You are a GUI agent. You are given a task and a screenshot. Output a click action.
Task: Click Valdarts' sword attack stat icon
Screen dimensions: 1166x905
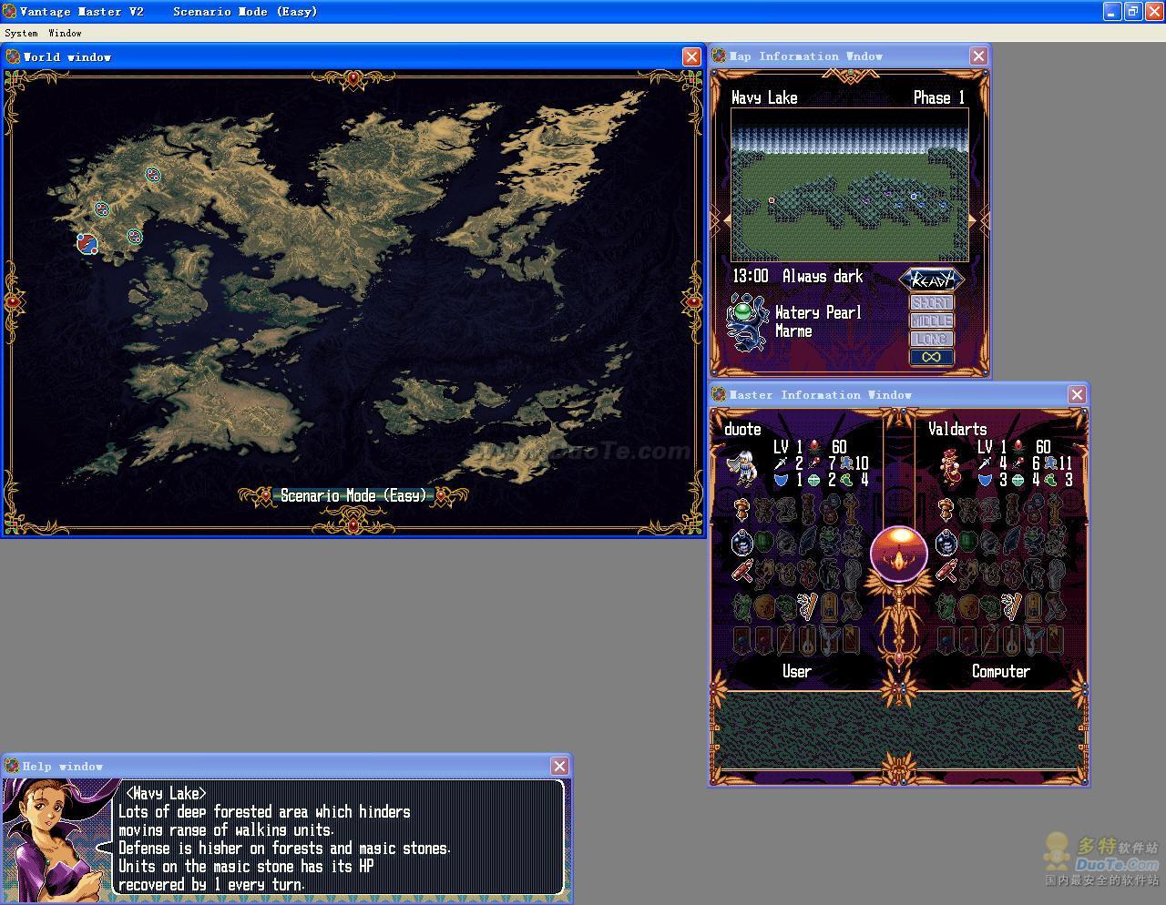pyautogui.click(x=985, y=463)
